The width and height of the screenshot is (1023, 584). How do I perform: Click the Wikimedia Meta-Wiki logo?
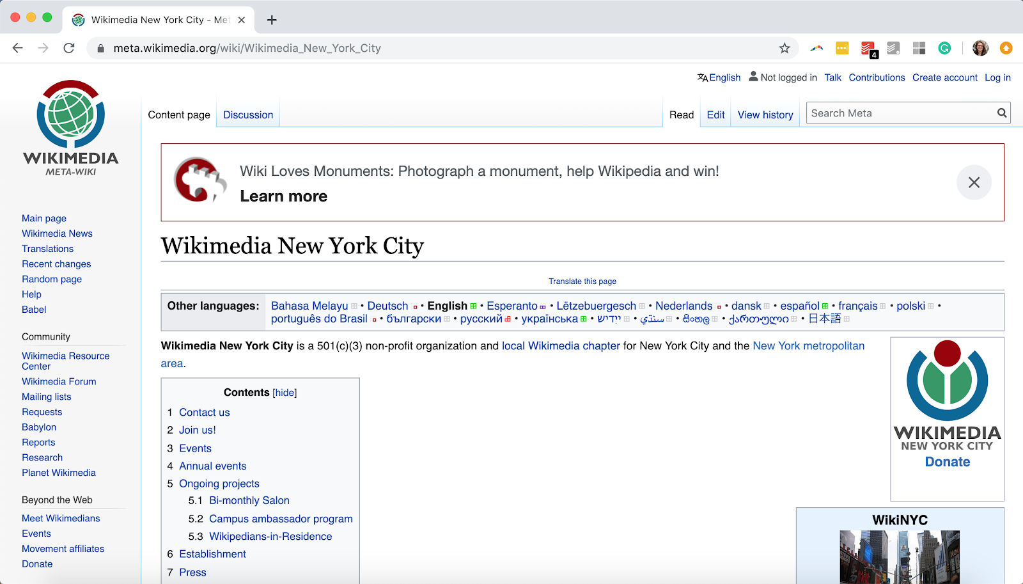pyautogui.click(x=70, y=128)
